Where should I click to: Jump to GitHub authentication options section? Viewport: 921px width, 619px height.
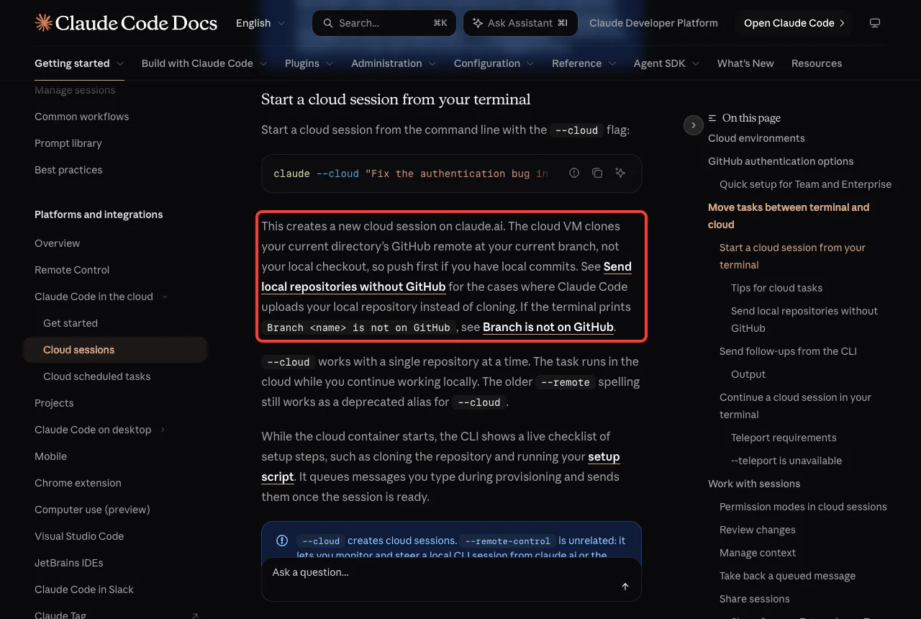(781, 161)
